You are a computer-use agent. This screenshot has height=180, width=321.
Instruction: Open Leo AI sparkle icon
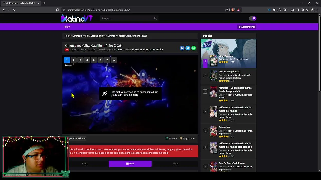307,10
